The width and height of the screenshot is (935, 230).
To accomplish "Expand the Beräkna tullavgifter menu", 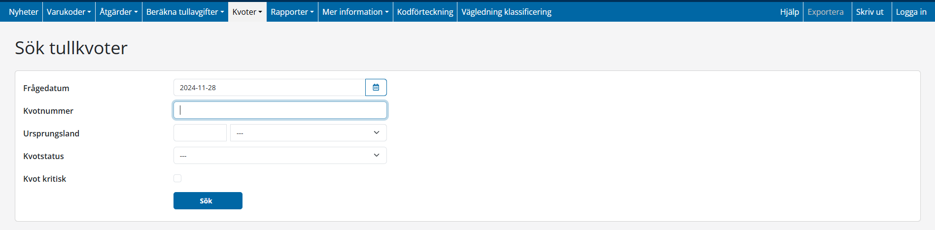I will pos(185,12).
